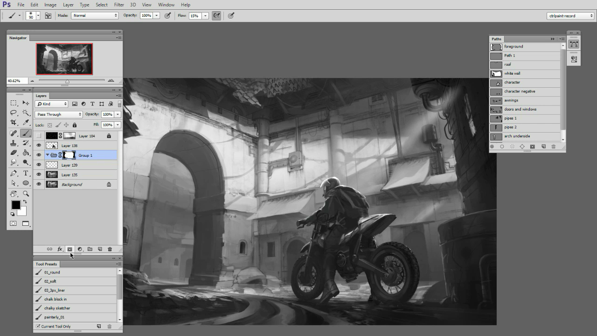Open layer blend mode Pass Through dropdown
The height and width of the screenshot is (336, 597).
[x=59, y=114]
